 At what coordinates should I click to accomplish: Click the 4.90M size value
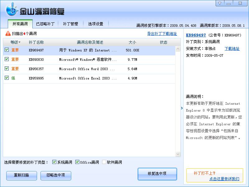click(133, 78)
